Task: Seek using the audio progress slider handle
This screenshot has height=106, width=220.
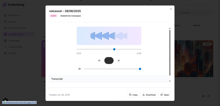Action: [x=114, y=49]
